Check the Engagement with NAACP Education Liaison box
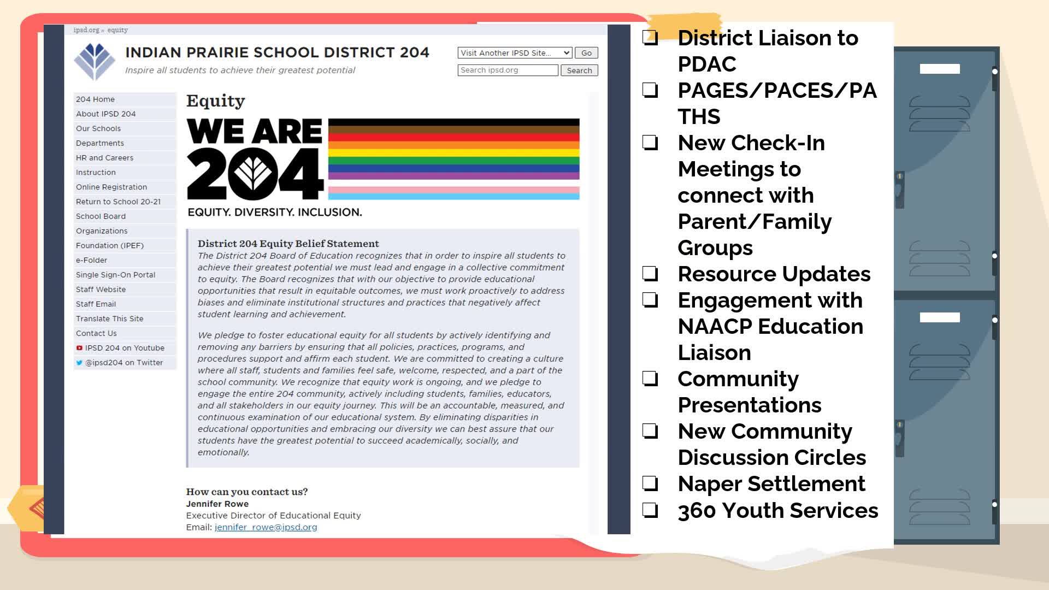Image resolution: width=1049 pixels, height=590 pixels. click(x=650, y=300)
